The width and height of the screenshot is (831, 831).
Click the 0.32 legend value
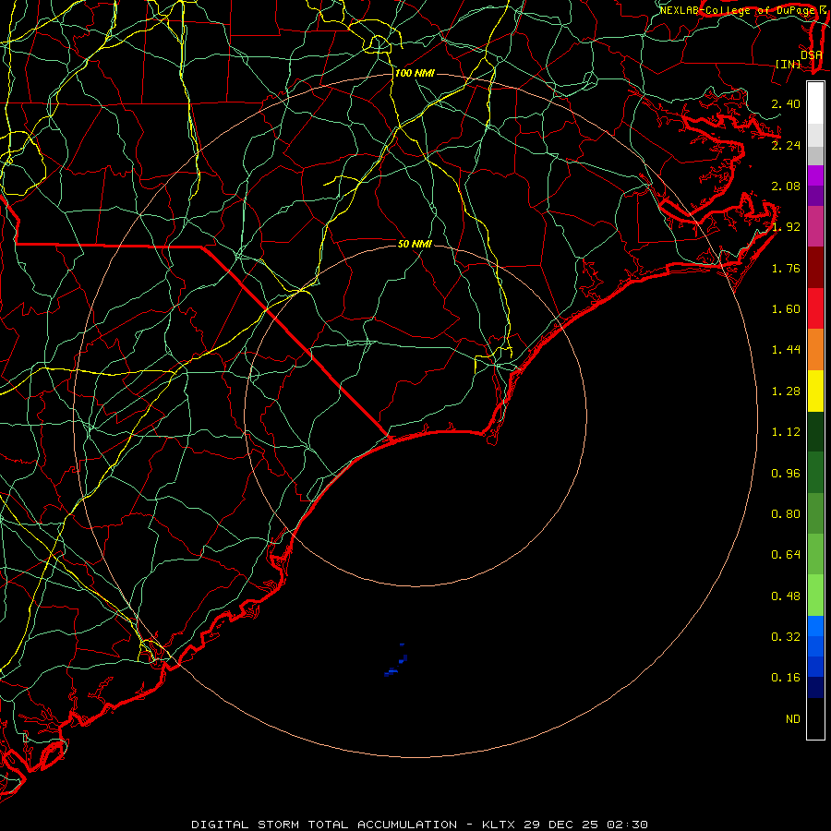(786, 637)
